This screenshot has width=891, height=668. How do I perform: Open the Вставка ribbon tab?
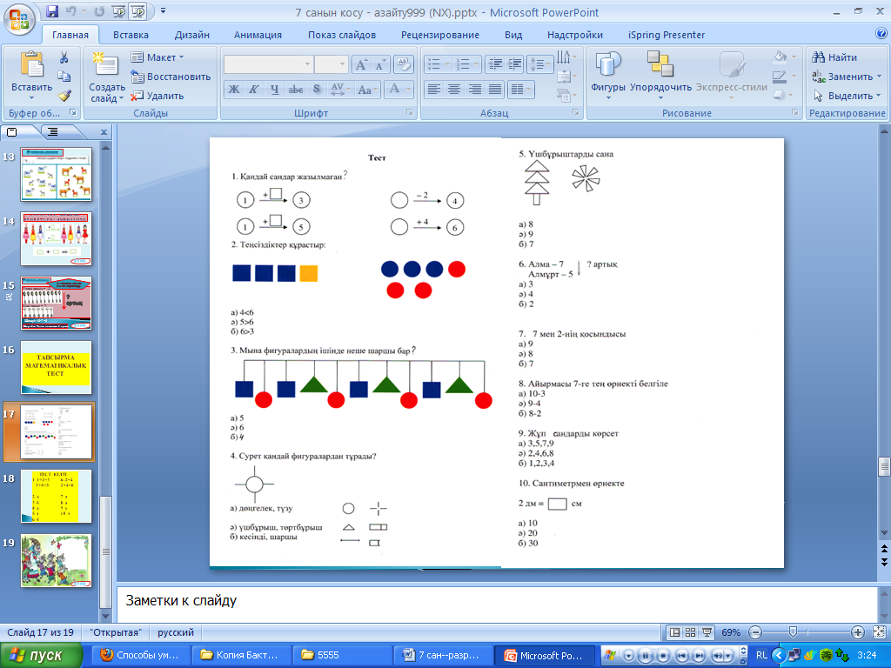(x=131, y=35)
